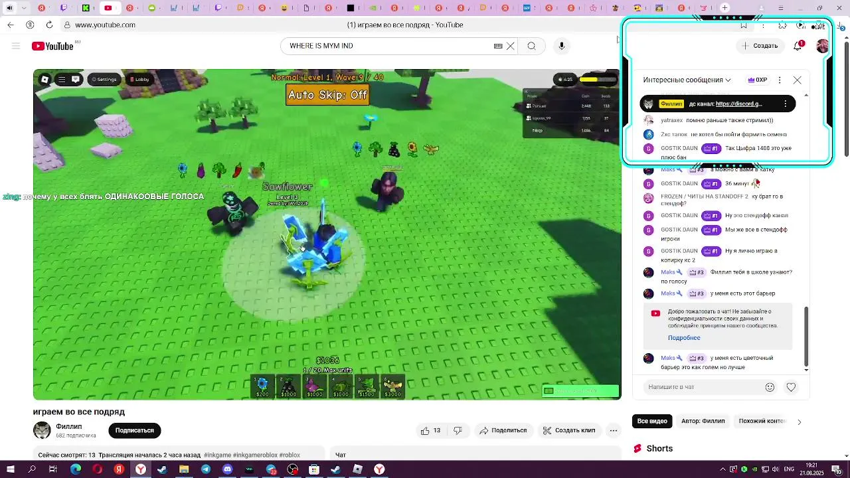The height and width of the screenshot is (478, 850).
Task: Clear the search query with X
Action: coord(511,46)
